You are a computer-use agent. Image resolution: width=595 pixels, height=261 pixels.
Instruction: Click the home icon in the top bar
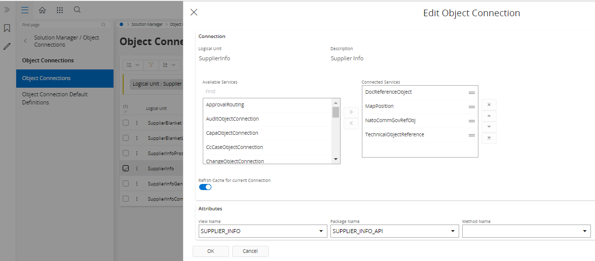tap(42, 10)
